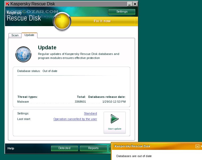Click the "Threat types:" column header

point(28,97)
